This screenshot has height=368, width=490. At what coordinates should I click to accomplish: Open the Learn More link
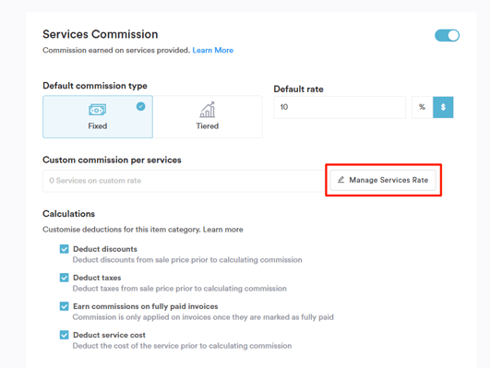pos(213,51)
